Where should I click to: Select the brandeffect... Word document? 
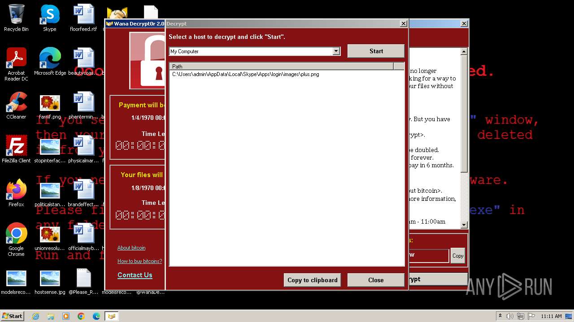pos(83,193)
